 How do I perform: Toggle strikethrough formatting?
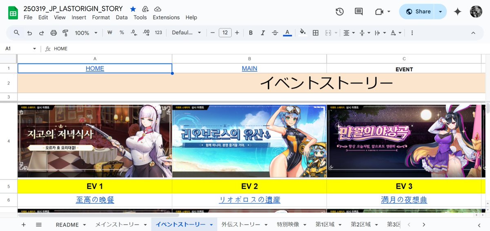pos(275,33)
